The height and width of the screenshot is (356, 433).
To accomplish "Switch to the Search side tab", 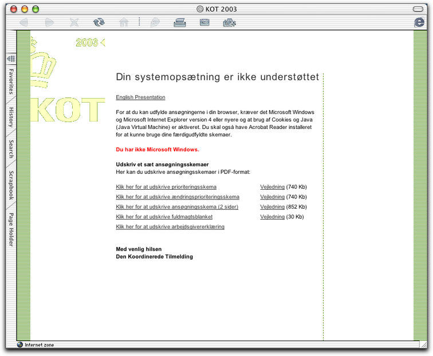I will [11, 149].
